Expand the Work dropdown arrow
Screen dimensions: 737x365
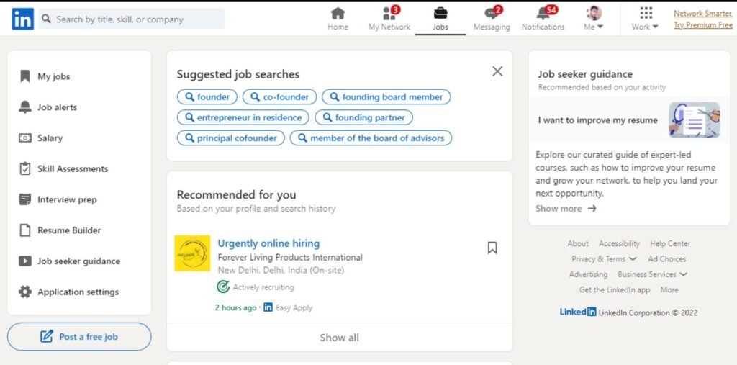click(655, 27)
